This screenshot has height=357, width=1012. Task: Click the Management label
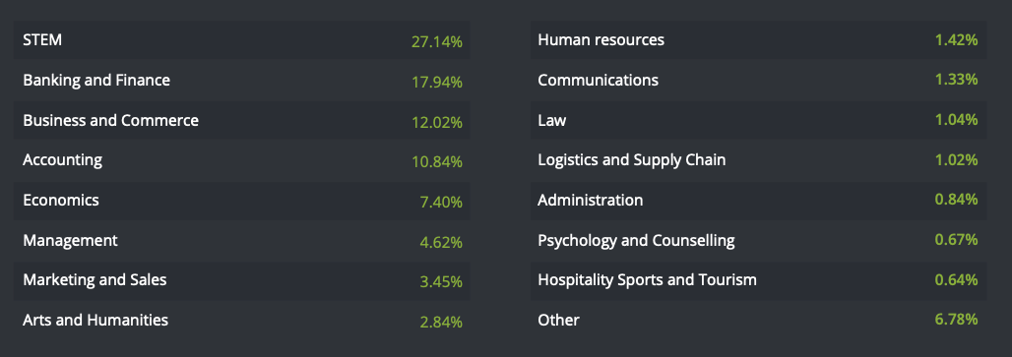point(70,240)
